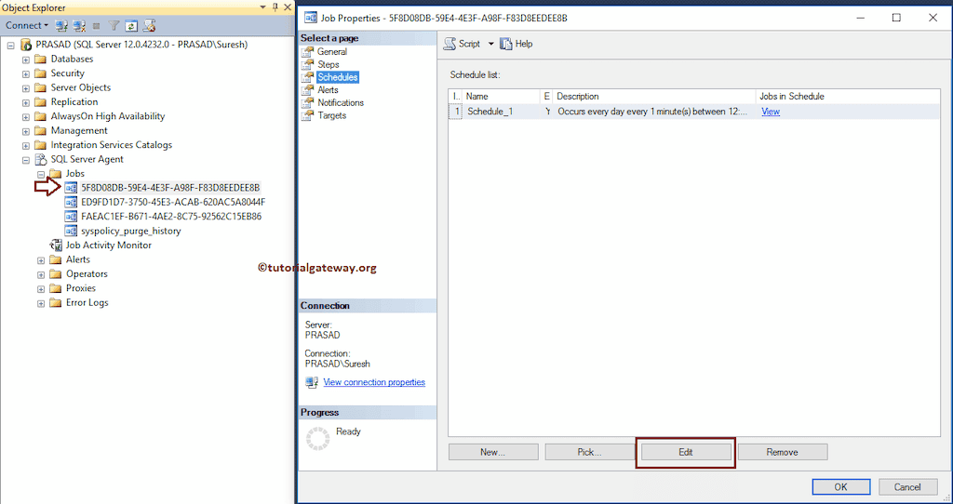Screen dimensions: 953x504
Task: Click the syspolicy_purge_history job icon
Action: (71, 231)
